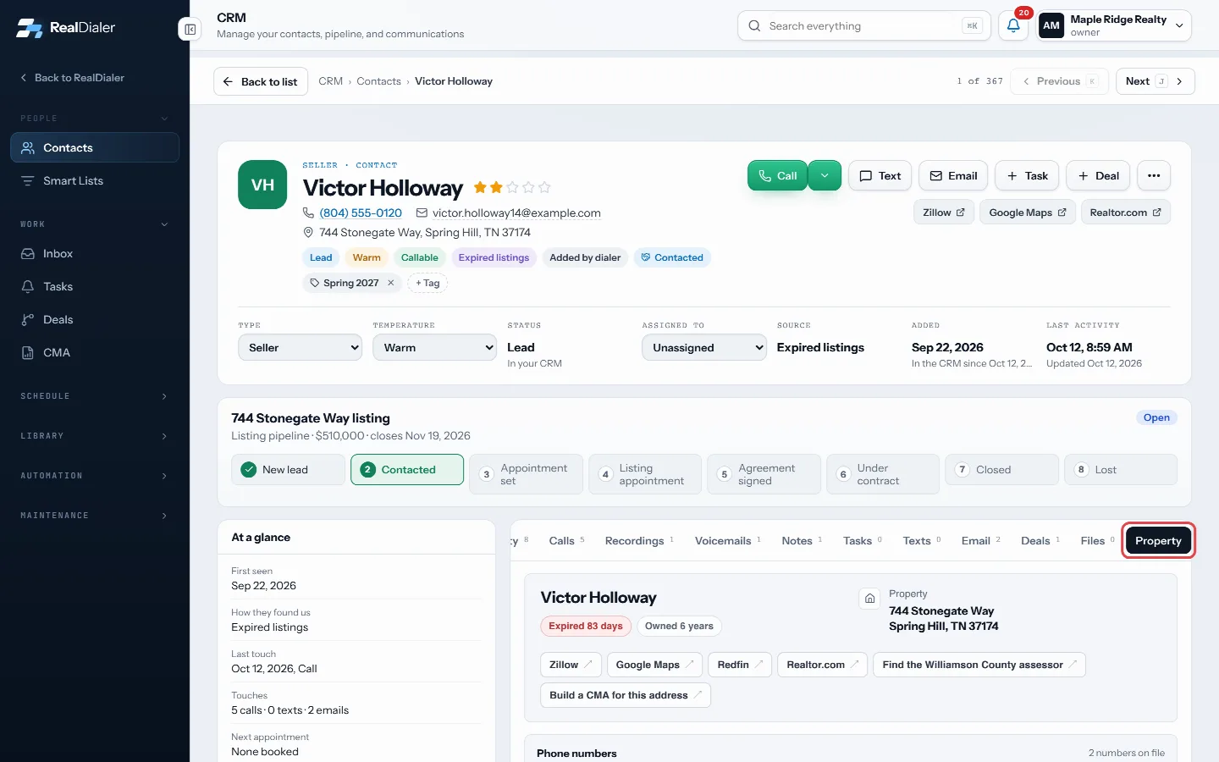1219x762 pixels.
Task: Click Build a CMA for this address
Action: (626, 695)
